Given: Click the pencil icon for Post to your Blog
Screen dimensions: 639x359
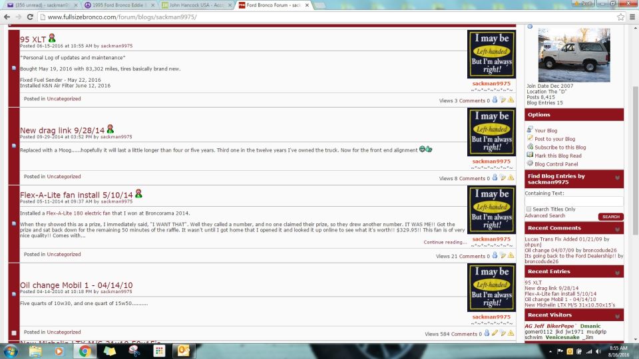Looking at the screenshot, I should [530, 138].
